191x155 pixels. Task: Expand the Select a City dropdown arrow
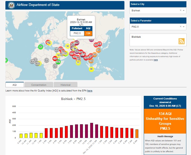(x=184, y=11)
